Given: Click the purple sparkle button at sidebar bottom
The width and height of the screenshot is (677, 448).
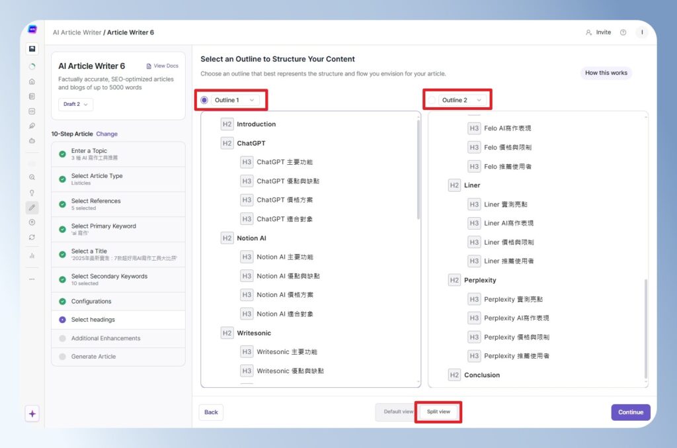Looking at the screenshot, I should (x=32, y=414).
